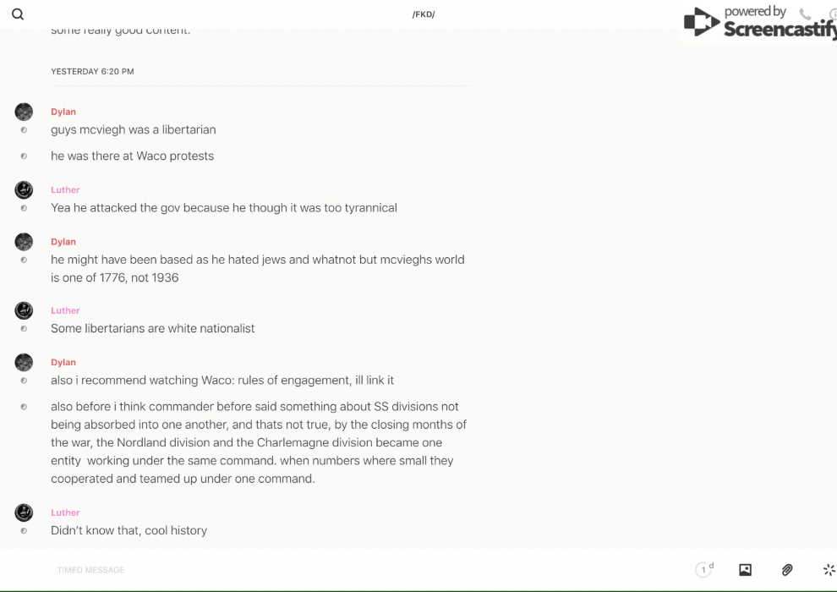837x592 pixels.
Task: Click message 'Didn't know that, cool history'
Action: pyautogui.click(x=129, y=531)
